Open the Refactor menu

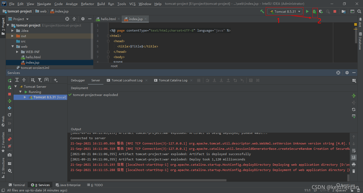pos(87,4)
